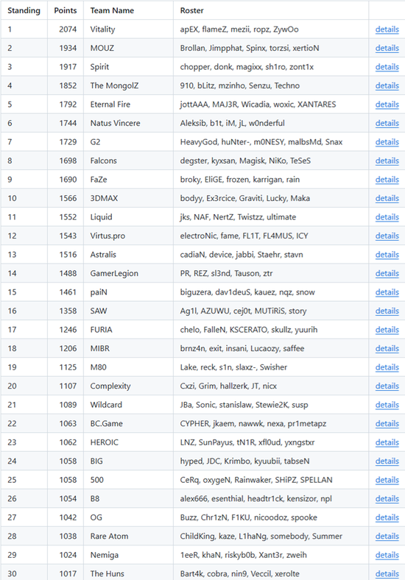
Task: Open Falcons details link
Action: 387,160
